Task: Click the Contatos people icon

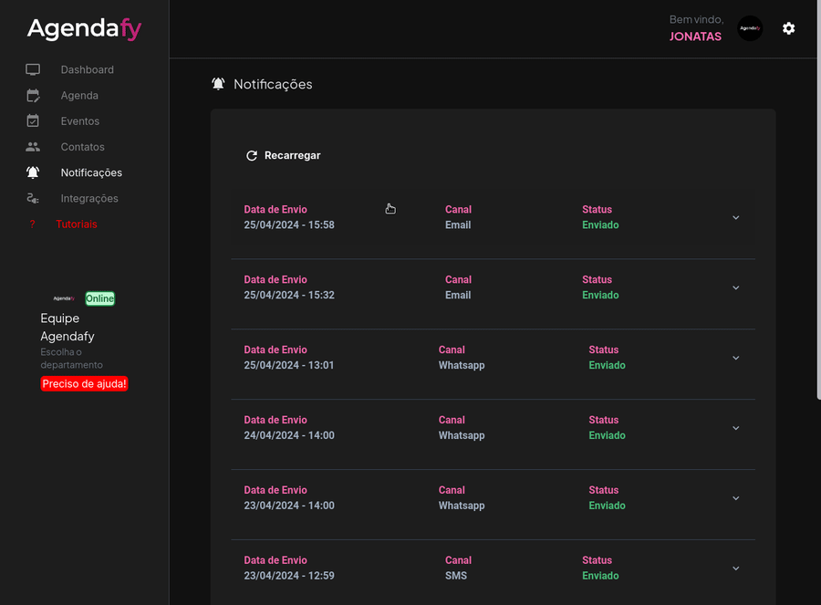Action: (33, 146)
